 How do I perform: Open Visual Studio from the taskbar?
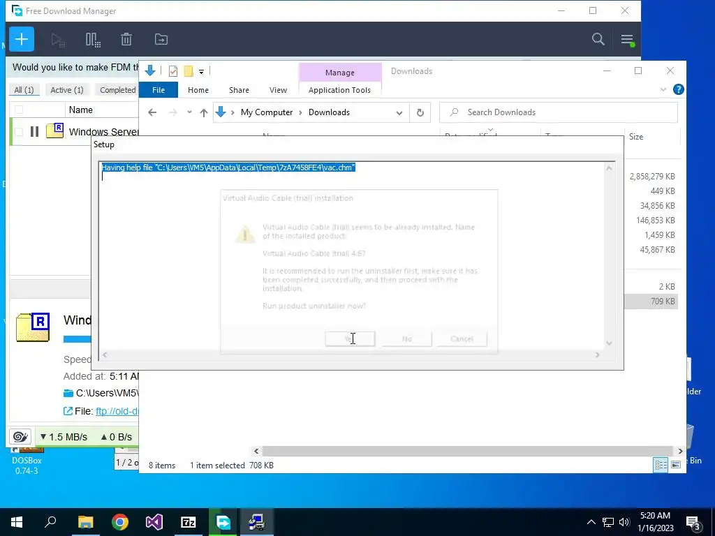(x=154, y=522)
